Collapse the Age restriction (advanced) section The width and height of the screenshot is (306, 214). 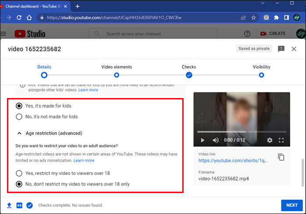[20, 133]
